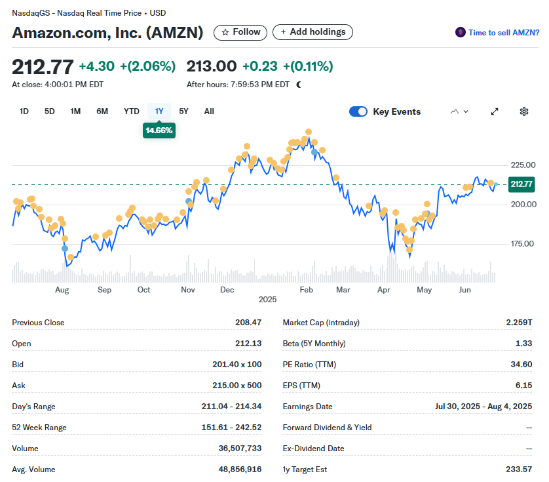Click the EPS (TTM) value 6.15
The width and height of the screenshot is (549, 482).
click(524, 386)
